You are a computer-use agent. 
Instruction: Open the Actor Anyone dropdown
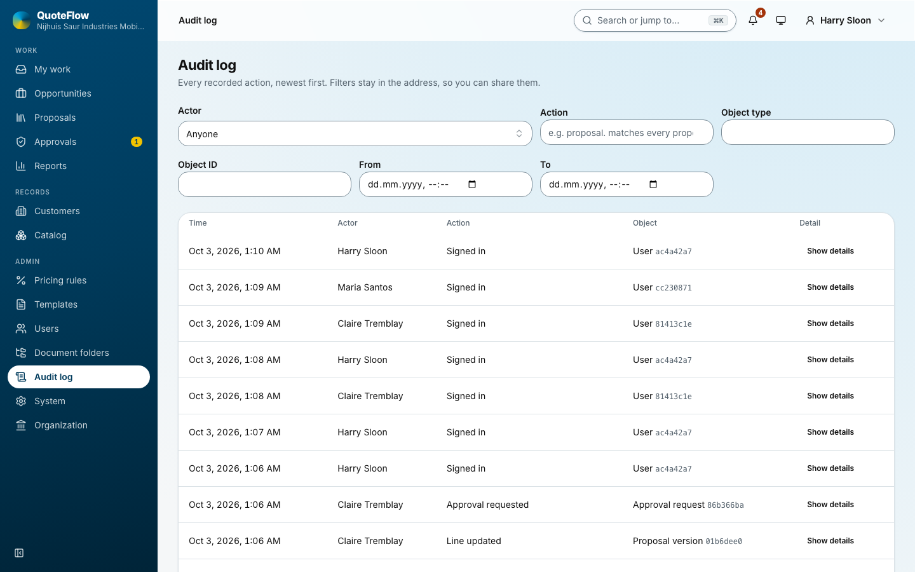[x=355, y=133]
